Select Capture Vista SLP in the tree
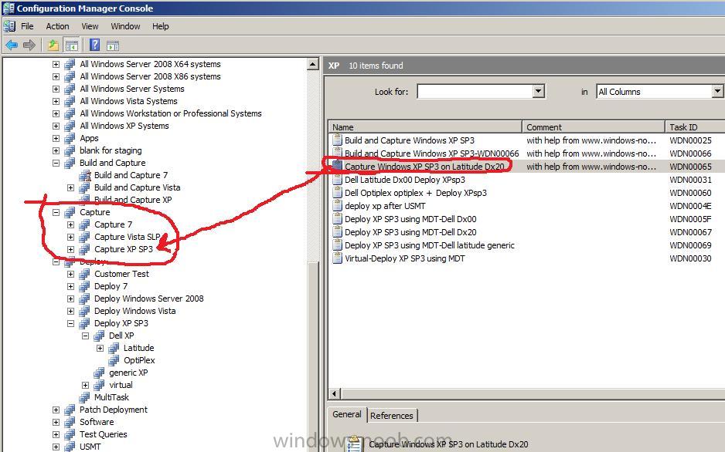Viewport: 725px width, 452px height. pos(128,237)
